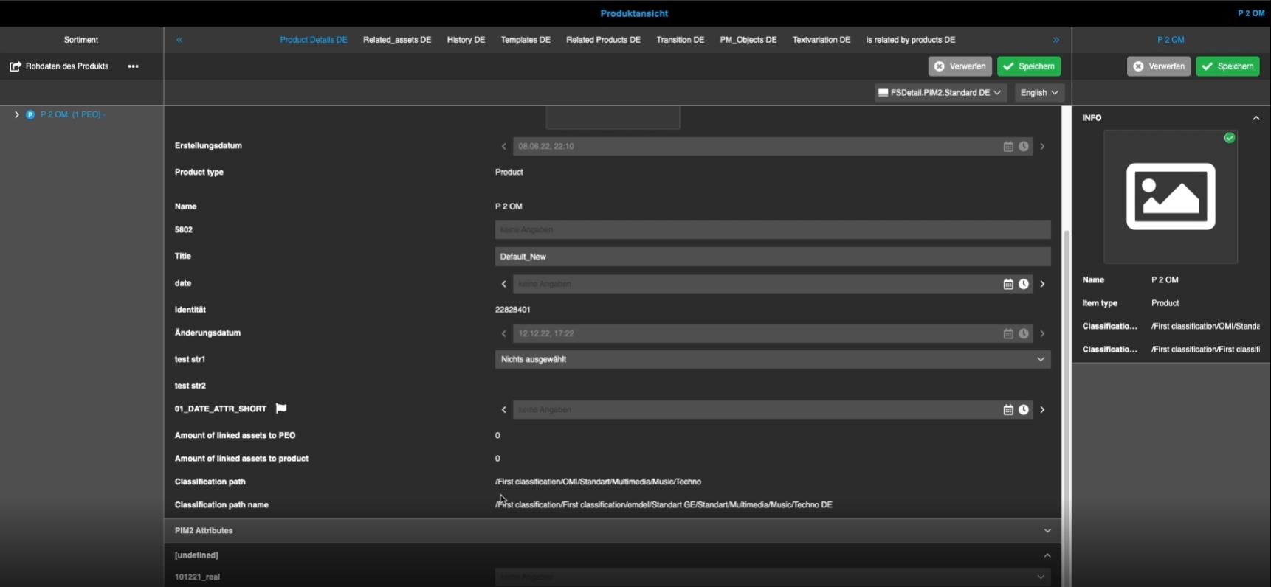Screen dimensions: 1271x587
Task: Open the Related Products DE tab
Action: pyautogui.click(x=603, y=40)
